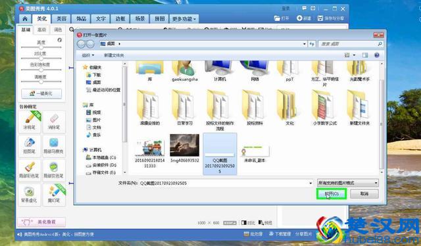Click the 文件名 file name input field
The width and height of the screenshot is (421, 246).
[x=226, y=183]
